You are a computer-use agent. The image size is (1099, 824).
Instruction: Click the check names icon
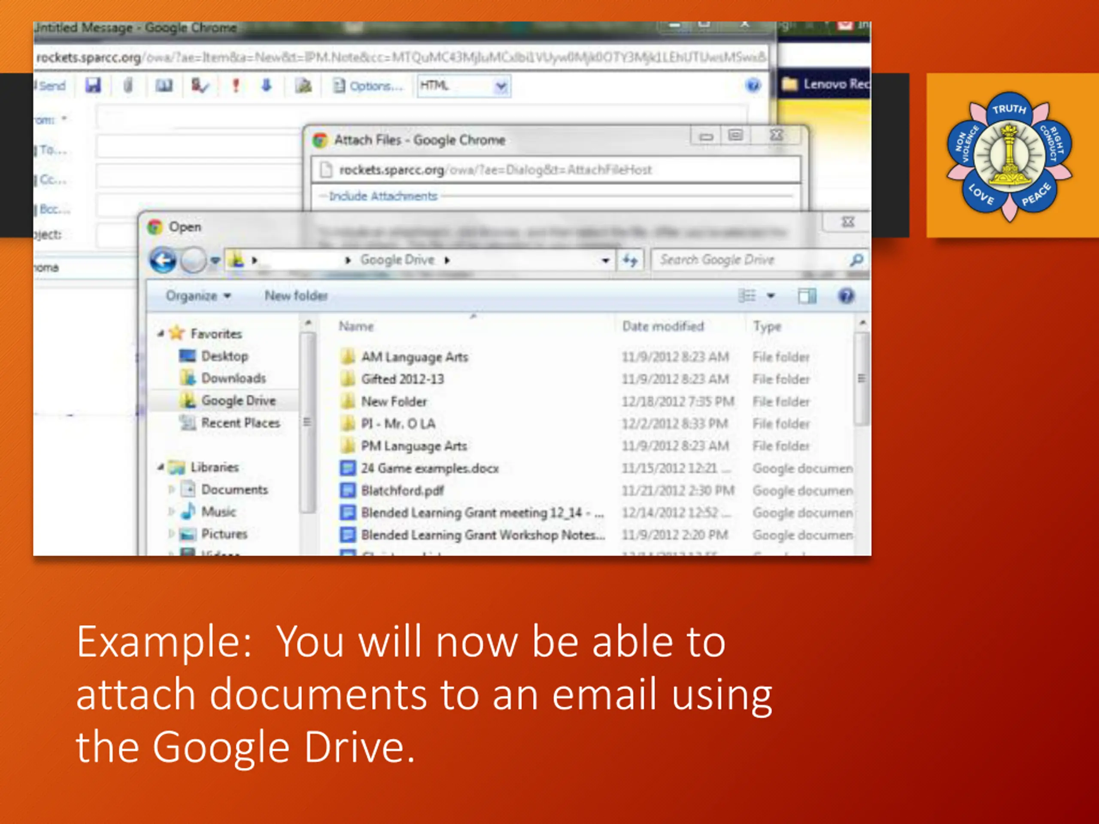click(200, 85)
